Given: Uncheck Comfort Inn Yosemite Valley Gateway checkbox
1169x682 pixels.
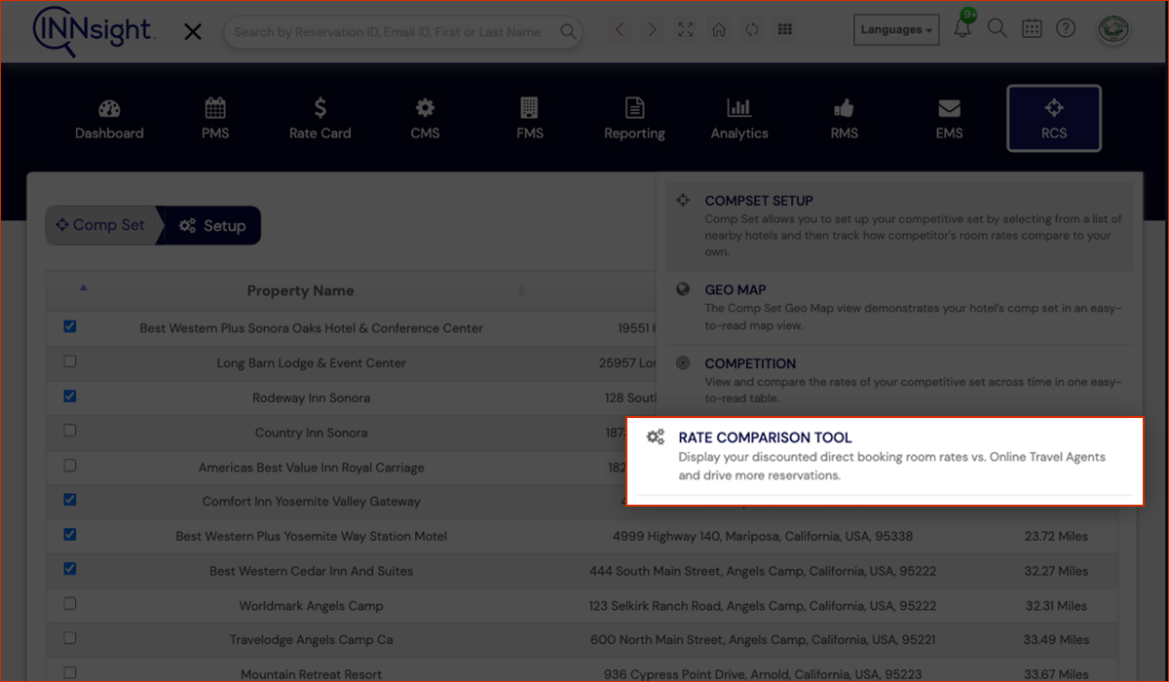Looking at the screenshot, I should (x=70, y=500).
